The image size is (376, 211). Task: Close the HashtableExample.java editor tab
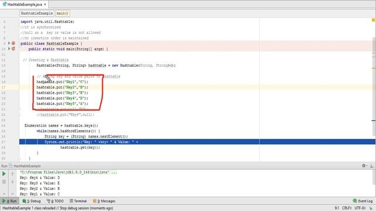tap(45, 4)
